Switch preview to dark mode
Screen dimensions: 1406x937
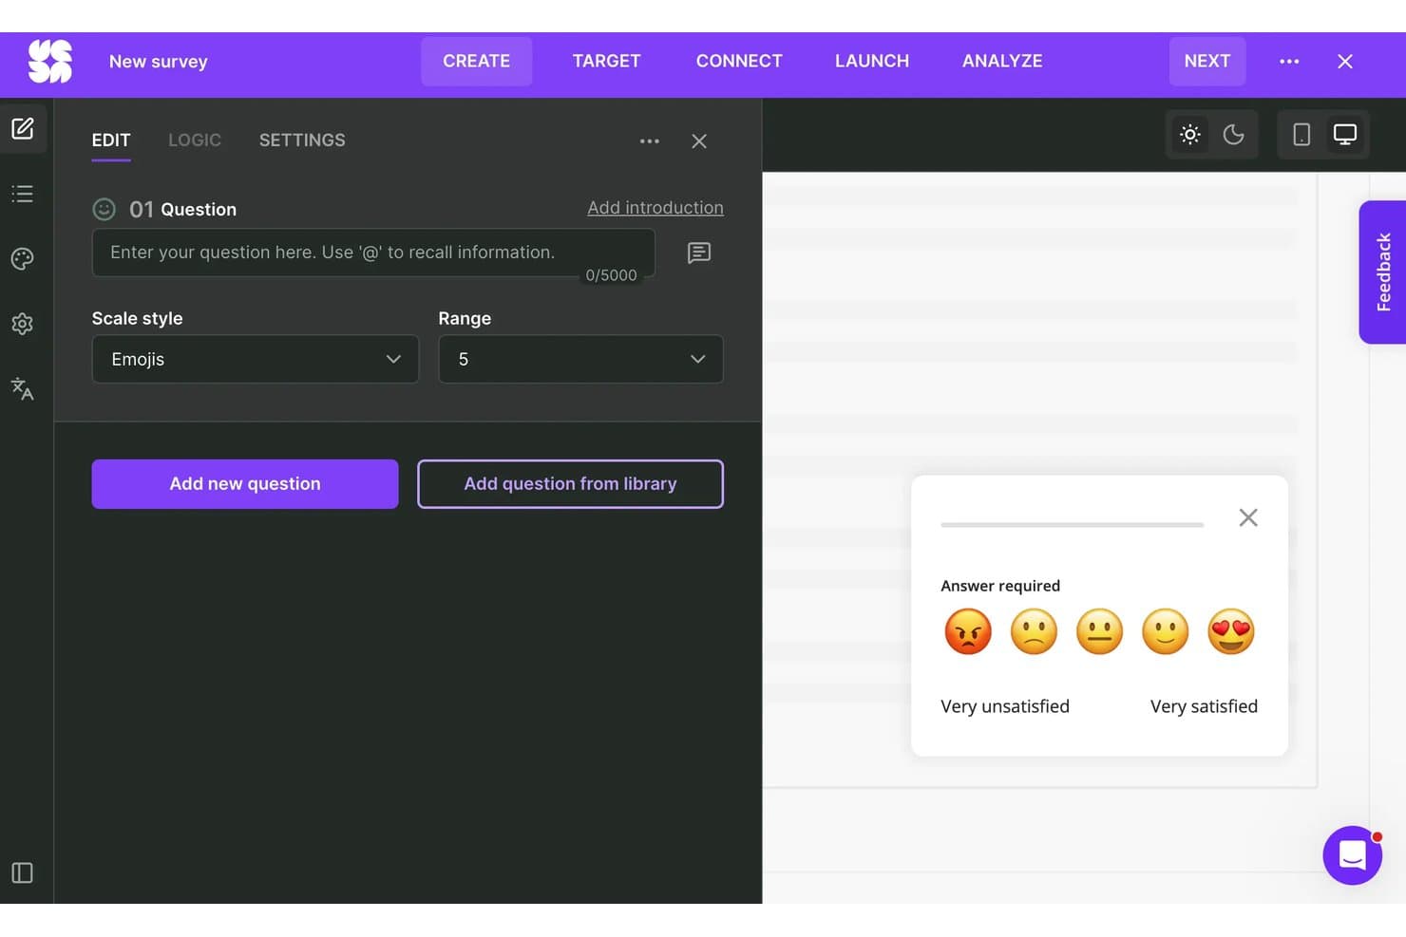(1233, 135)
